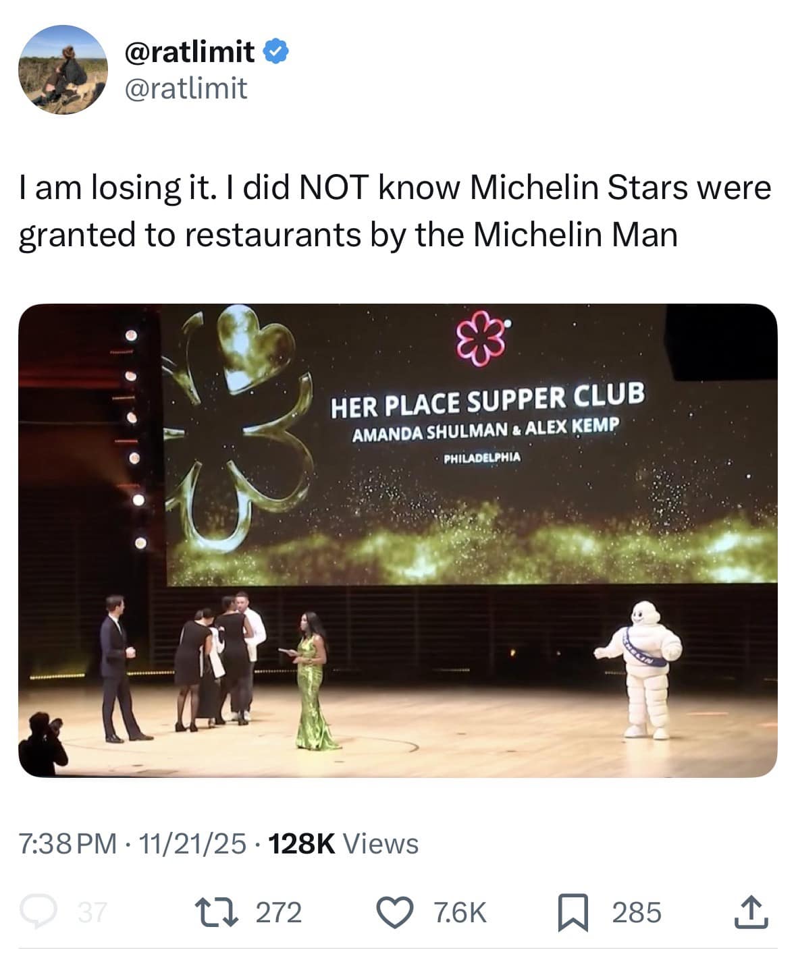Bookmark this tweet
This screenshot has height=954, width=796.
pos(573,912)
